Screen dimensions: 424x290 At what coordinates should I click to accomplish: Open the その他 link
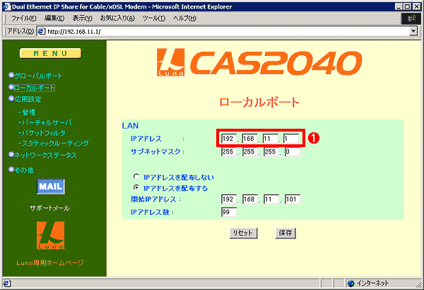(24, 170)
